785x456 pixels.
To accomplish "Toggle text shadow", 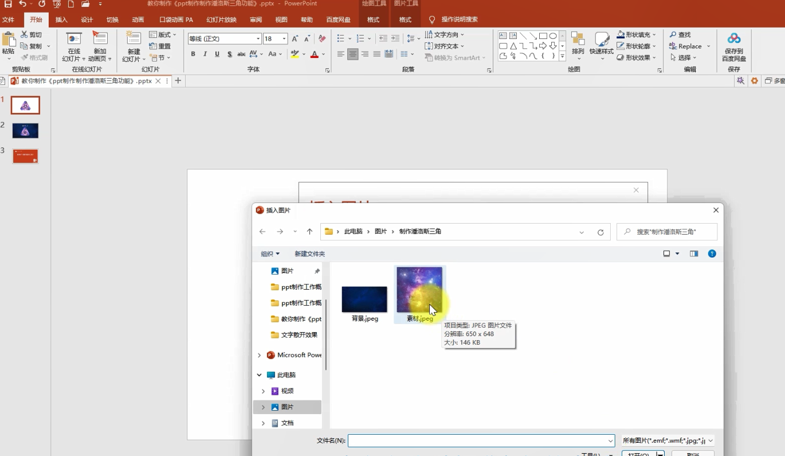I will click(x=229, y=54).
